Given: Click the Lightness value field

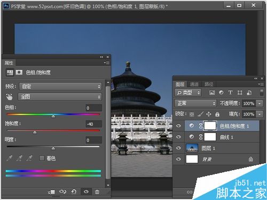Looking at the screenshot, I should point(94,140).
